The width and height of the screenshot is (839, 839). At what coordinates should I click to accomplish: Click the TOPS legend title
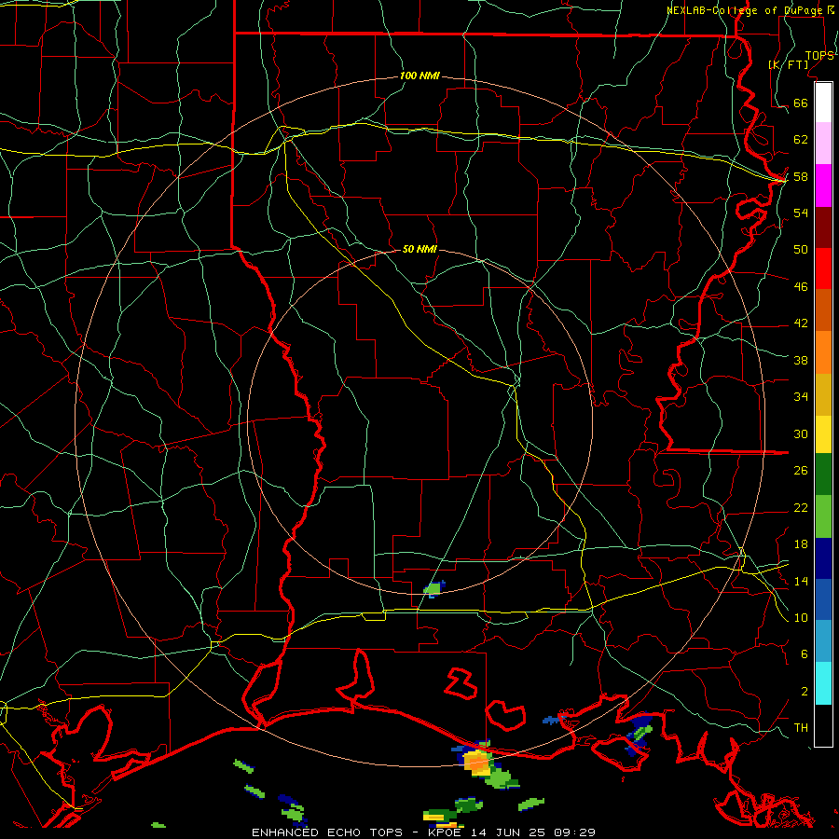819,55
